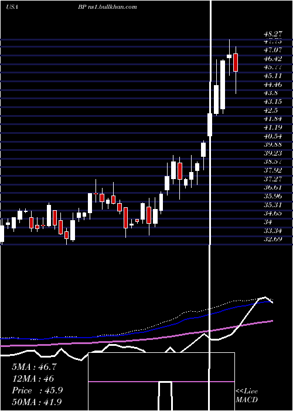Click the 39.88 price label
This screenshot has width=293, height=411.
[273, 144]
